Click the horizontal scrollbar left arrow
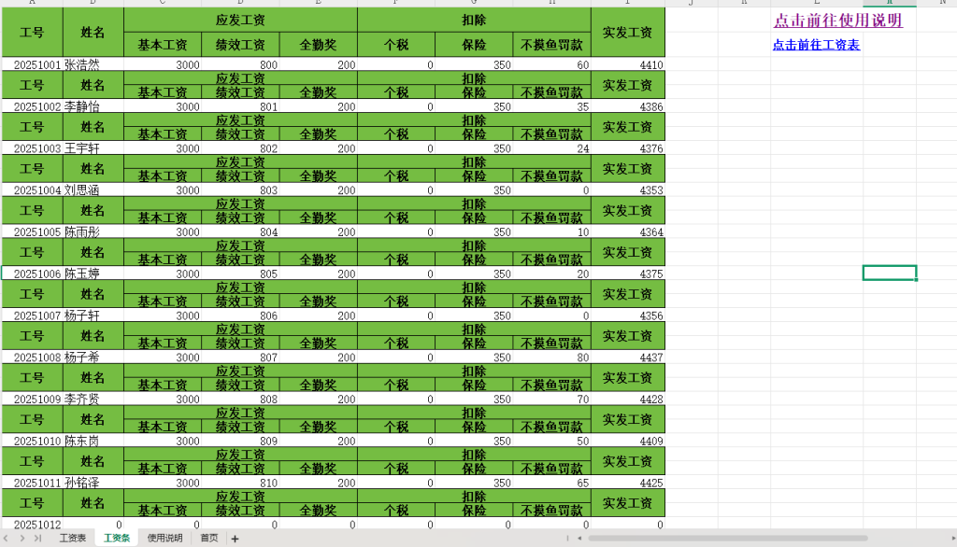 [579, 539]
